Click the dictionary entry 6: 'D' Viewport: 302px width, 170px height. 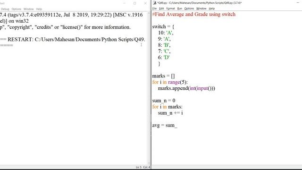coord(164,58)
